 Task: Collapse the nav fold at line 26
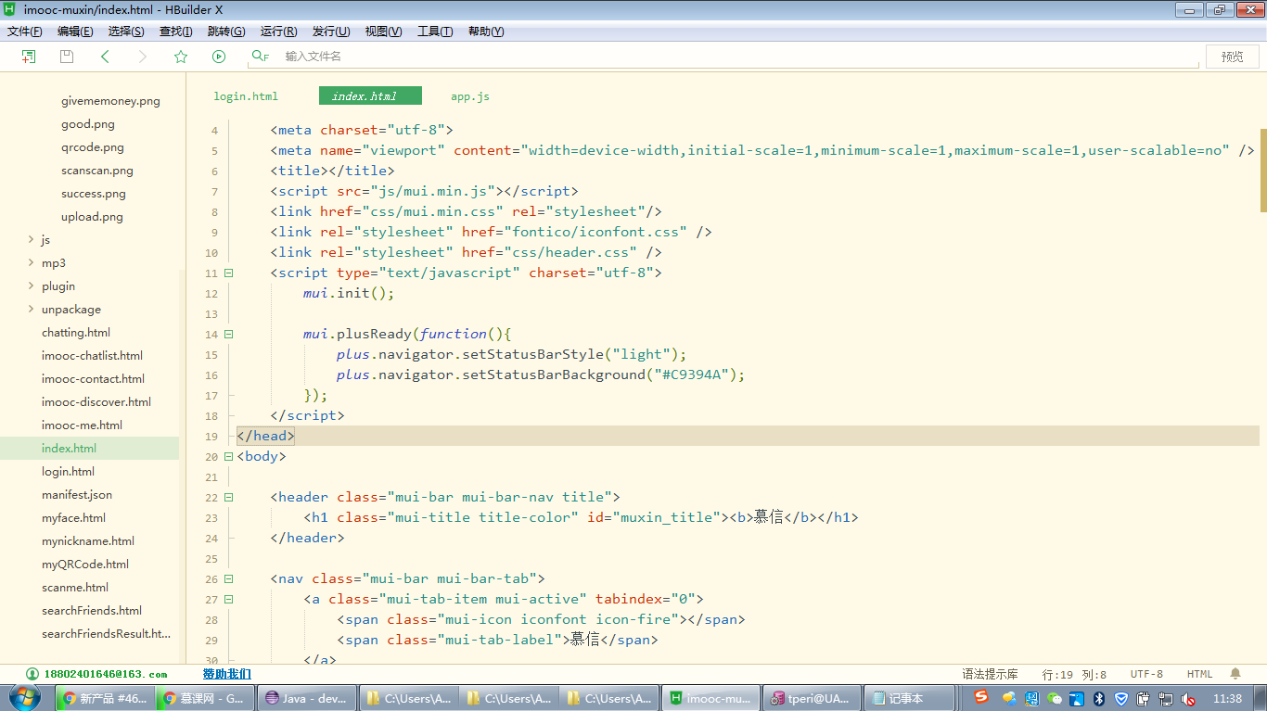(x=229, y=578)
